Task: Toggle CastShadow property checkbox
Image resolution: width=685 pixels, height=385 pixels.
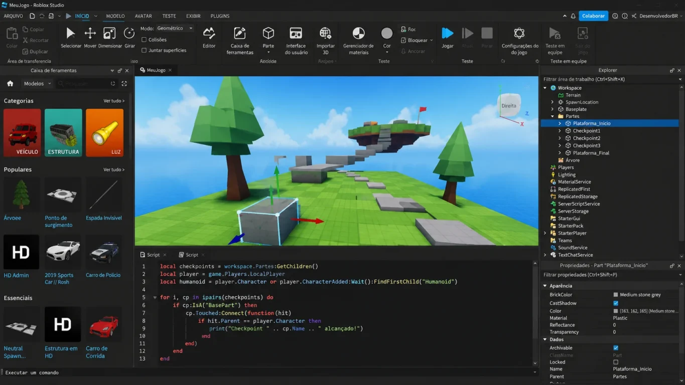Action: (x=616, y=303)
